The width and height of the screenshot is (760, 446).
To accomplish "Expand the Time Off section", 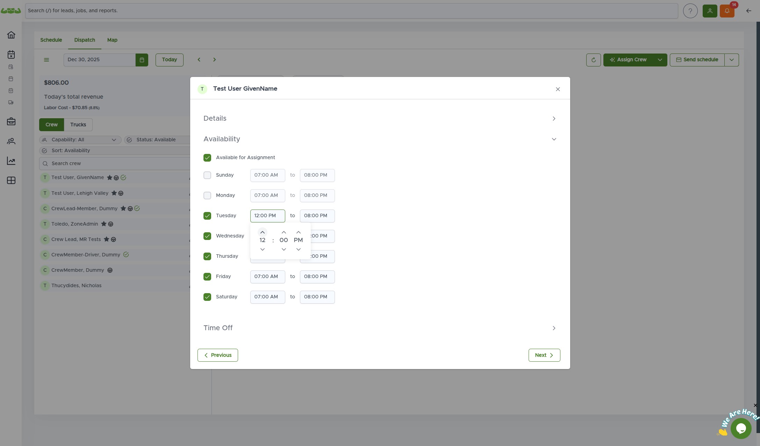I will pyautogui.click(x=380, y=328).
